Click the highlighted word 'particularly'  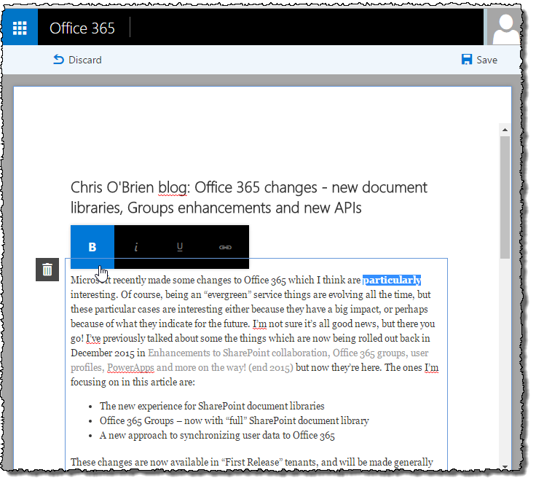392,280
